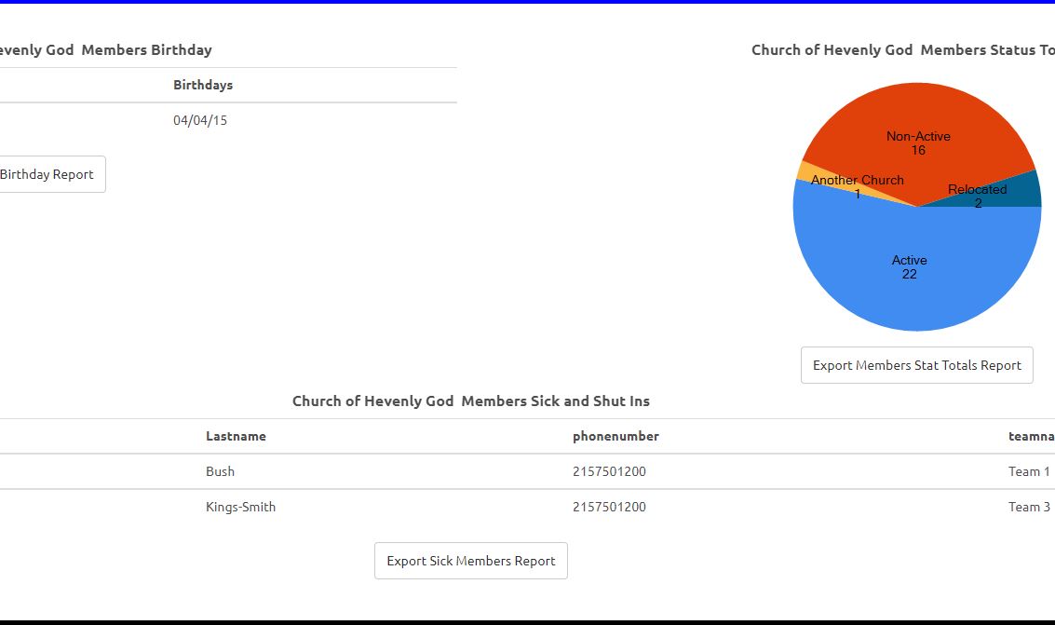Select the phonenumber column header

(615, 436)
